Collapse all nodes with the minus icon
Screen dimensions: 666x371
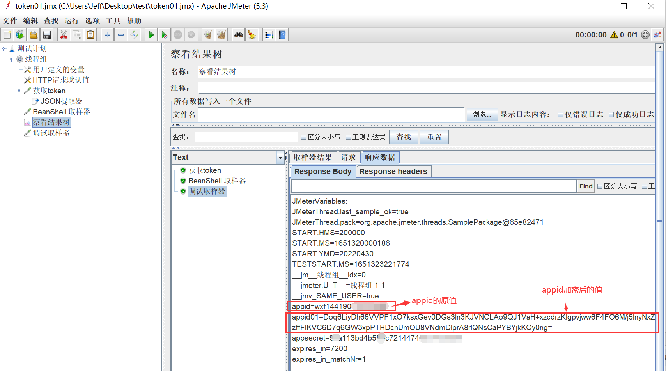[x=121, y=35]
